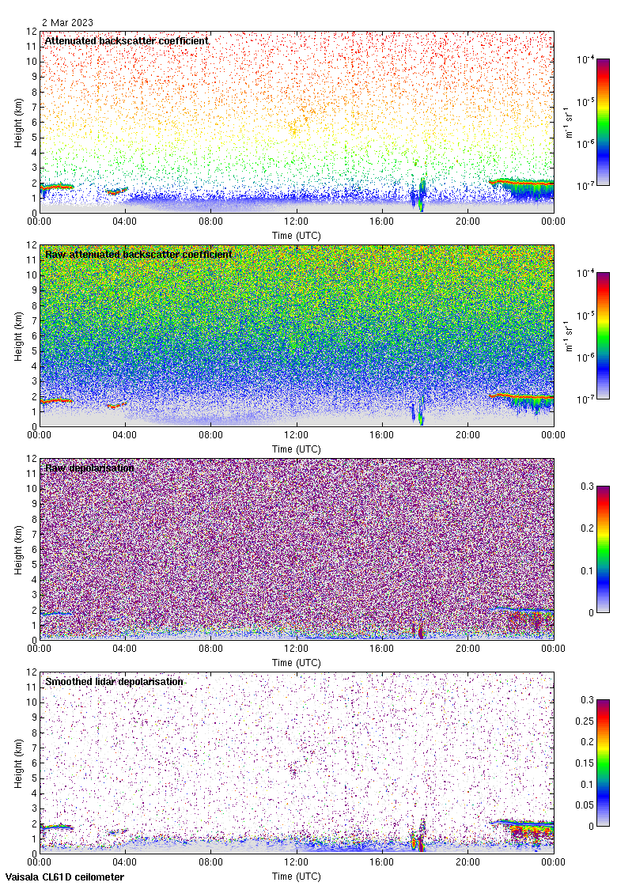The width and height of the screenshot is (617, 886).
Task: Click "Time (UTC)" under Raw depolarisation panel
Action: click(296, 663)
